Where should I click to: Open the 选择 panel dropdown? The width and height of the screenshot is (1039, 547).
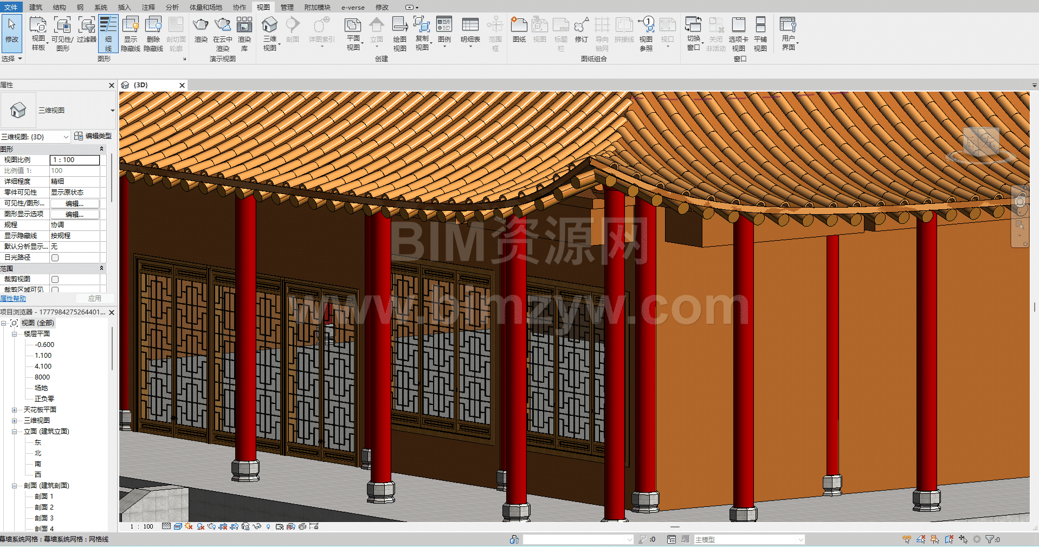point(12,59)
